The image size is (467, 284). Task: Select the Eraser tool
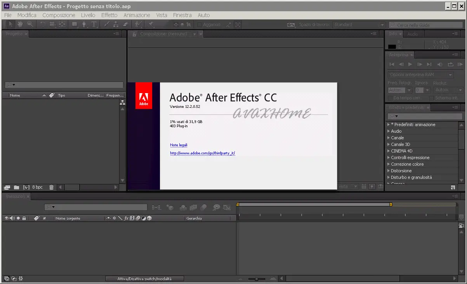tap(125, 24)
